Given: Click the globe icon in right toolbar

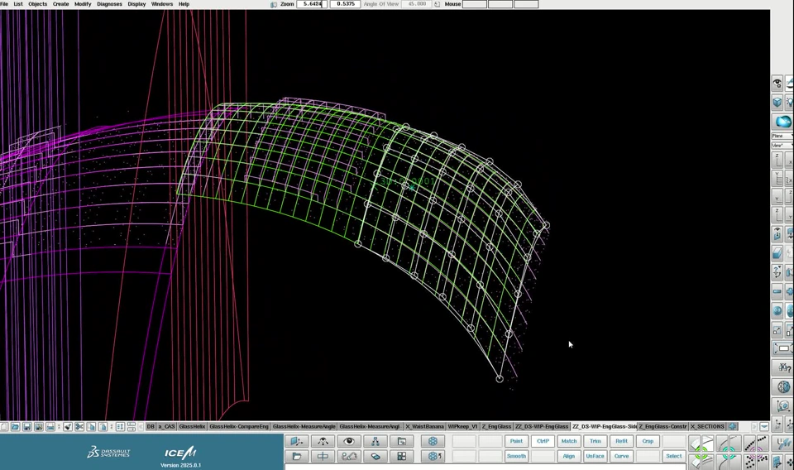Looking at the screenshot, I should click(782, 386).
